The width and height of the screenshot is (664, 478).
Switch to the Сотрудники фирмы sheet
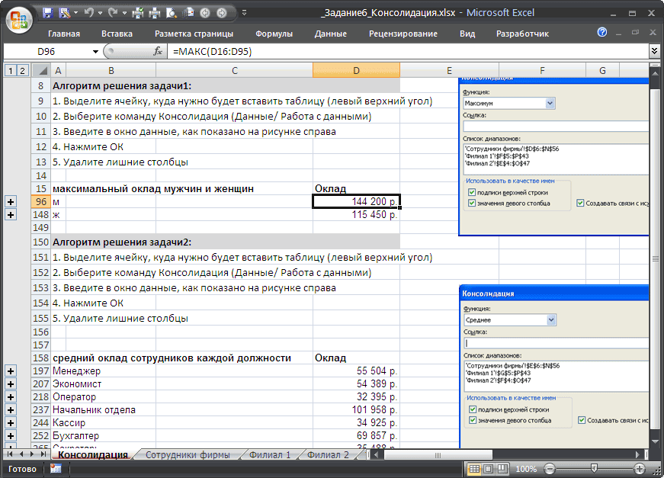(188, 454)
